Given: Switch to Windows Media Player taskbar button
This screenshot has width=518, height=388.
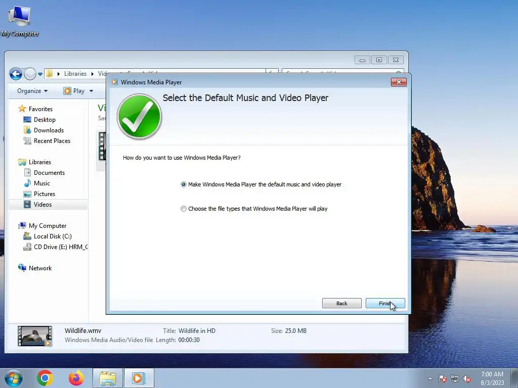Looking at the screenshot, I should point(139,378).
